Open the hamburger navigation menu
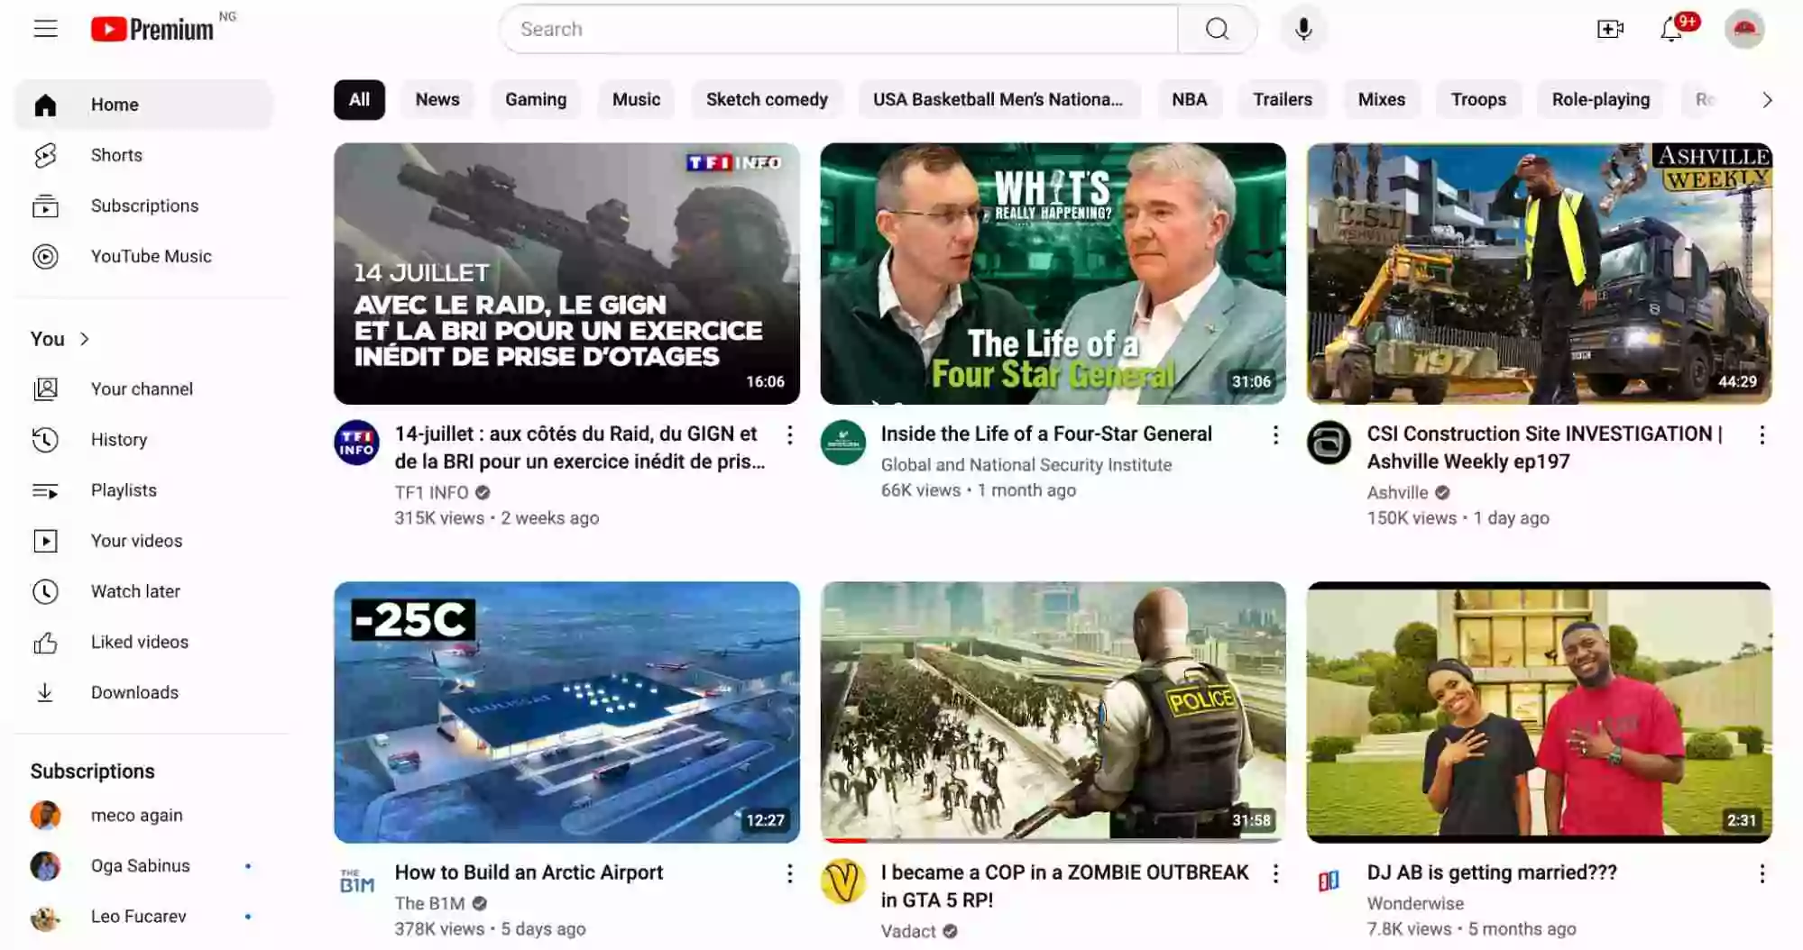Viewport: 1803px width, 950px height. point(45,28)
